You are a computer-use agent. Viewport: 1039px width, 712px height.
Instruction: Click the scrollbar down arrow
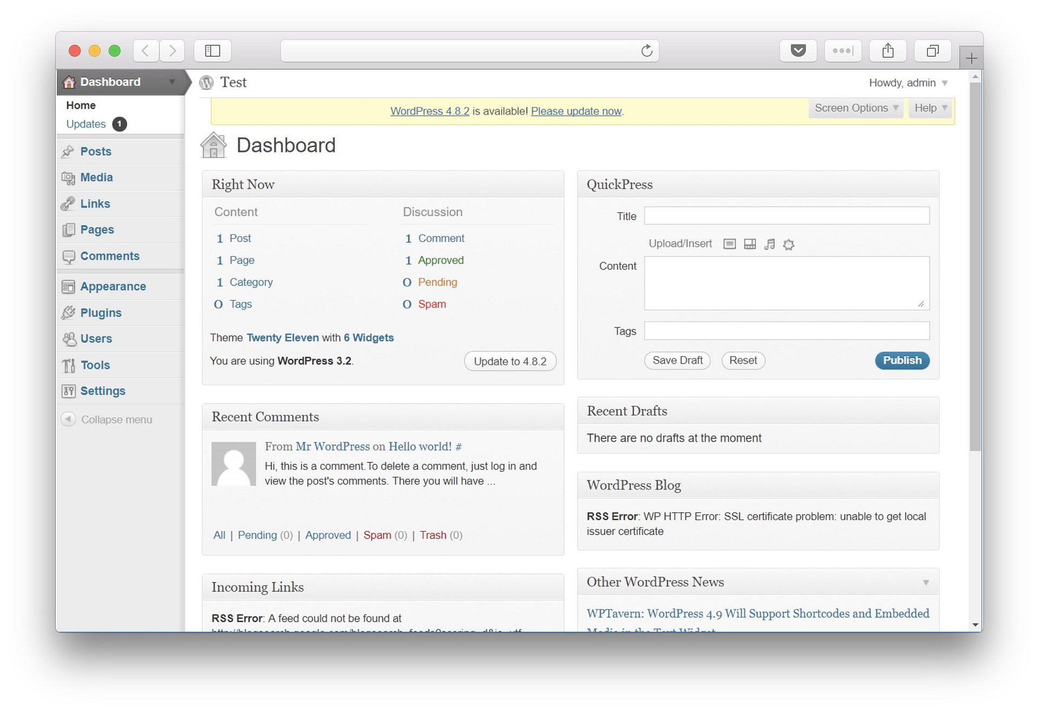coord(975,625)
